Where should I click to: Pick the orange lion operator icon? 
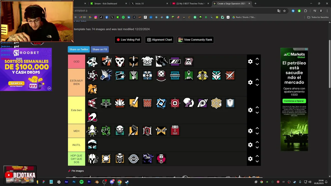click(92, 89)
